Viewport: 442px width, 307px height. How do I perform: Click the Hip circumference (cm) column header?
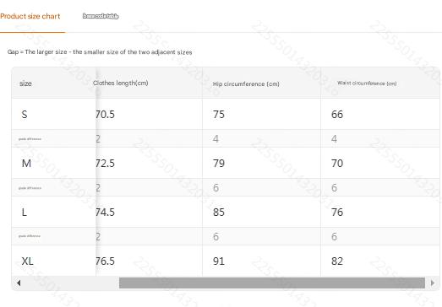coord(246,83)
